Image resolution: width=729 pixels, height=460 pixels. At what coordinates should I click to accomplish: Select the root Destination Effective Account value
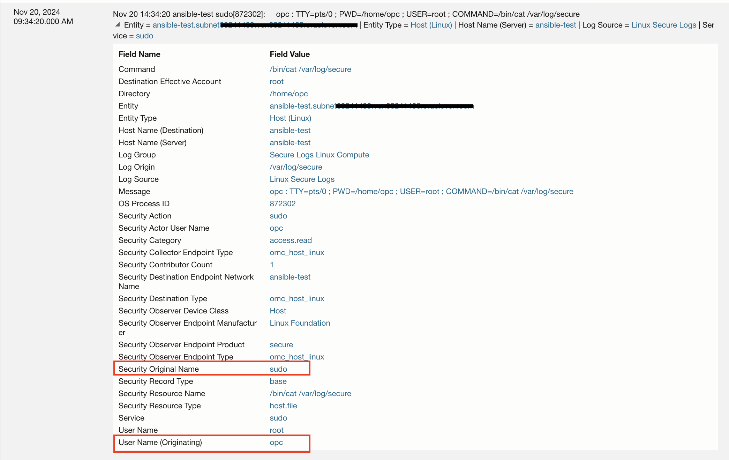(276, 81)
